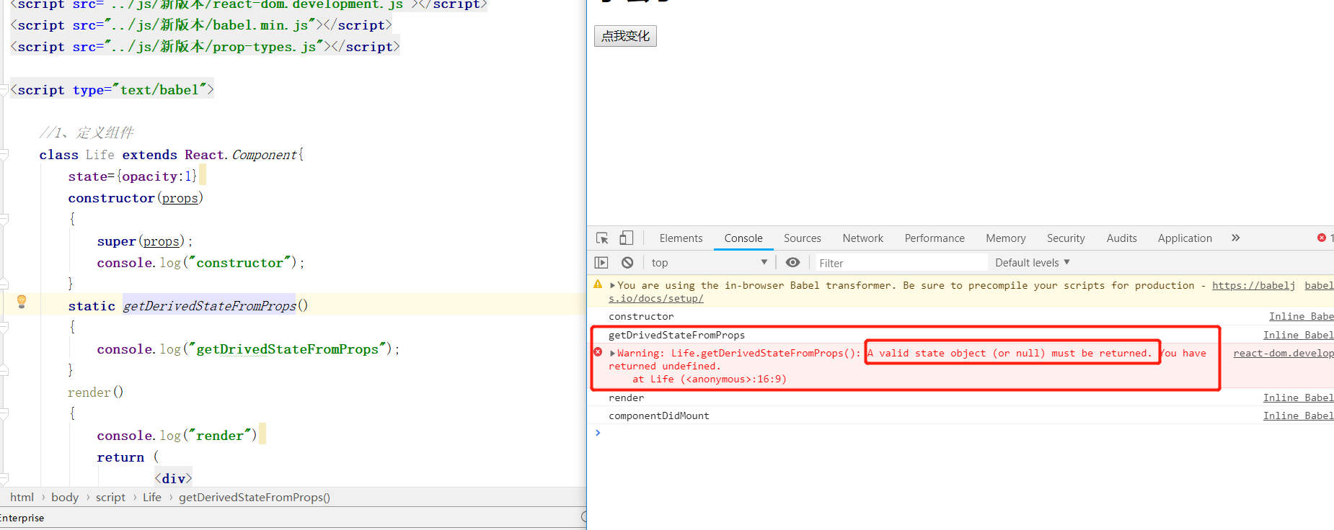1334x530 pixels.
Task: Expand the Babel transformer warning message
Action: (612, 285)
